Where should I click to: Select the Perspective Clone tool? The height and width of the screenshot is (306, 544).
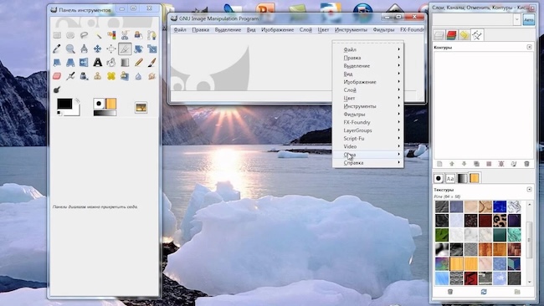[x=125, y=76]
